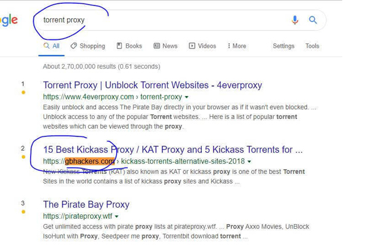
Task: Click the Videos play icon
Action: point(192,46)
